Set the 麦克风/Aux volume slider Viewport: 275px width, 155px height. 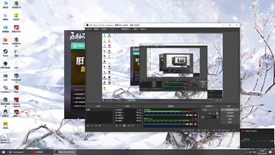point(166,124)
